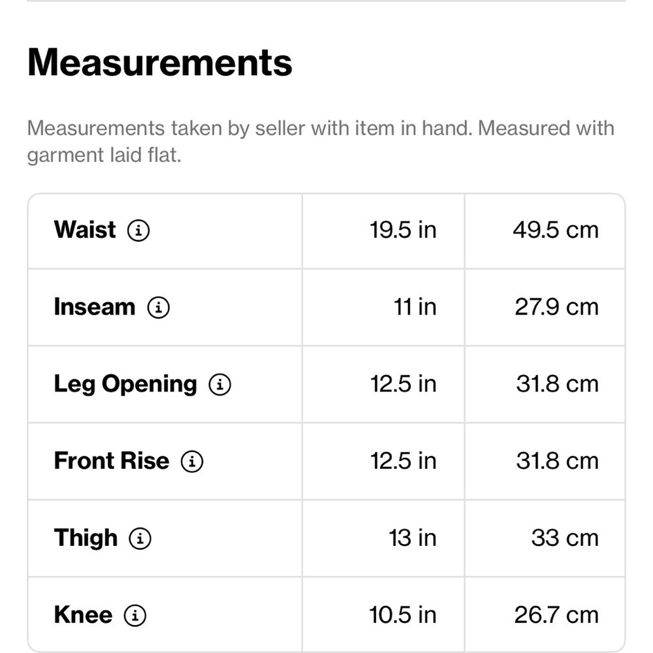The height and width of the screenshot is (653, 653).
Task: Click the 49.5 cm waist value
Action: click(x=556, y=230)
